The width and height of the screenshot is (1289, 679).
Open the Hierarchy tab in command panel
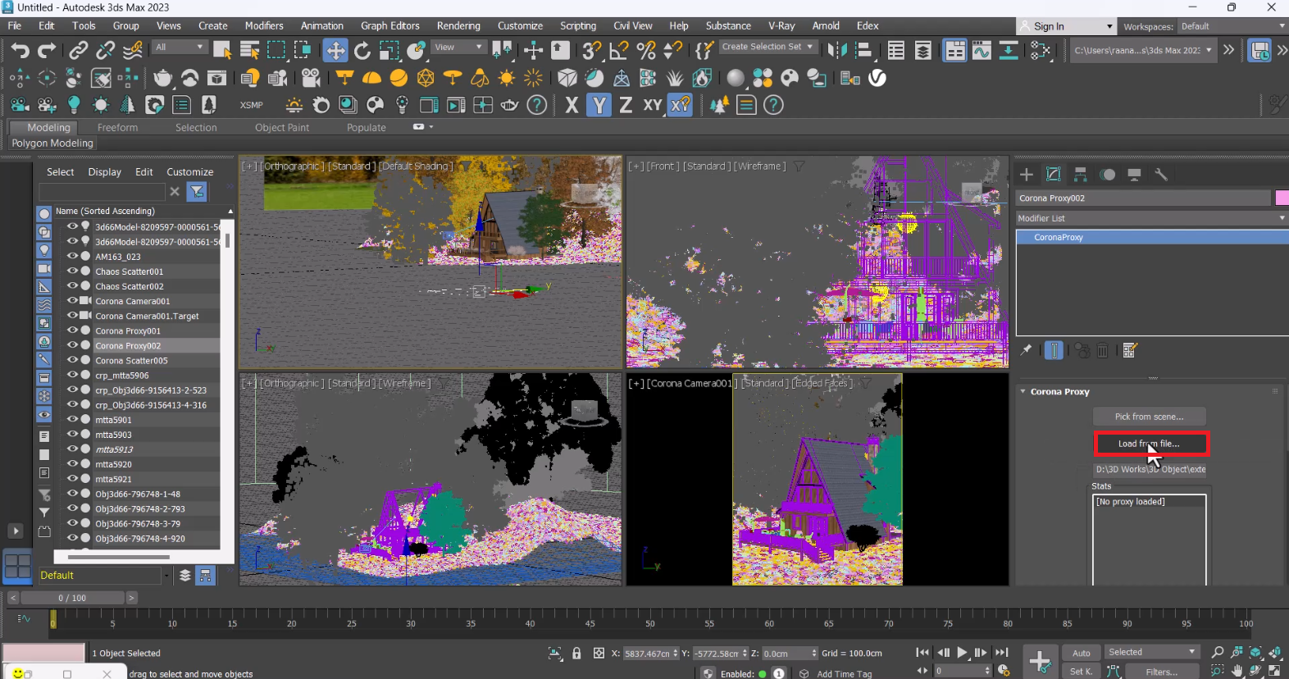coord(1081,175)
